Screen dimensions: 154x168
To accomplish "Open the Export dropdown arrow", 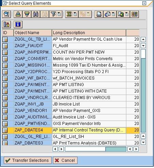I will (x=127, y=14).
